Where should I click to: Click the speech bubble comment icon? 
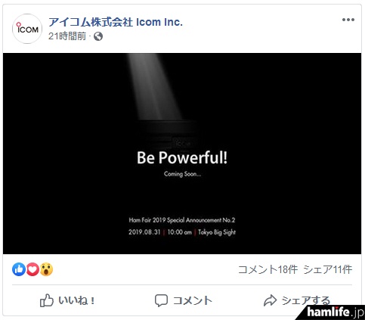161,300
